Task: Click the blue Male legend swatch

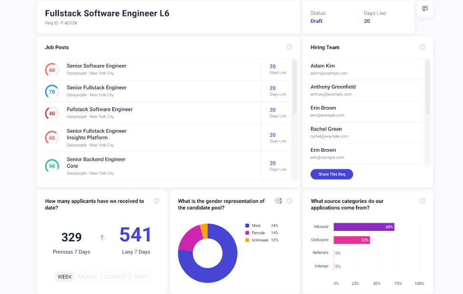Action: pos(247,226)
